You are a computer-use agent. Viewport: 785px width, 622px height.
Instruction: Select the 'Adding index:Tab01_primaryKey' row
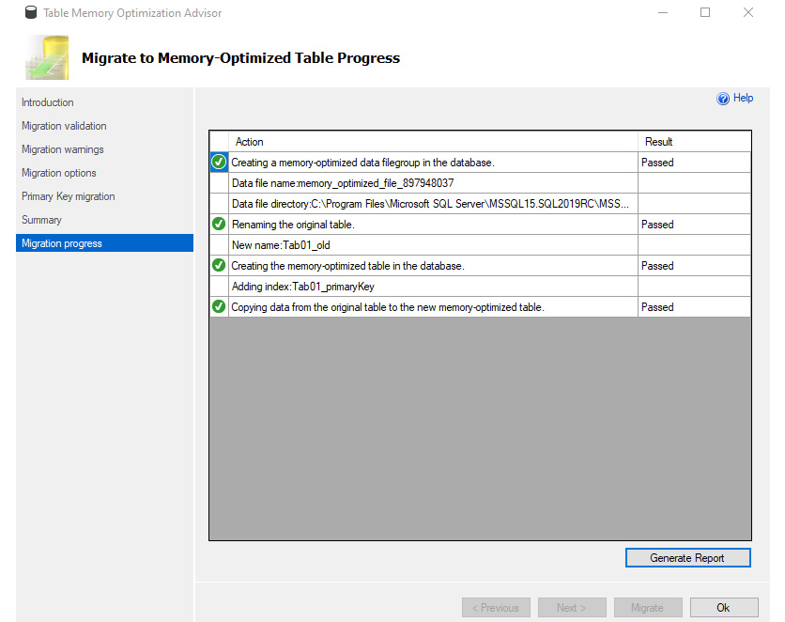click(x=433, y=287)
